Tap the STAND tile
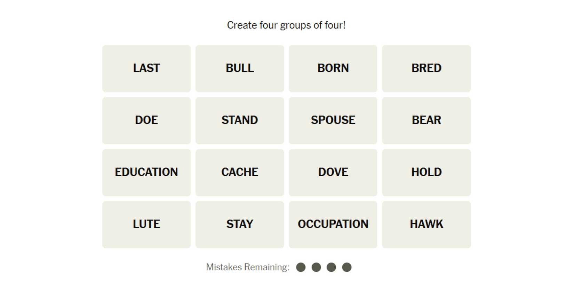The image size is (574, 287). click(240, 120)
